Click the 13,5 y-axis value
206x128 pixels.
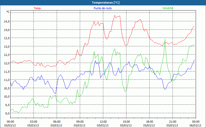tap(7, 38)
